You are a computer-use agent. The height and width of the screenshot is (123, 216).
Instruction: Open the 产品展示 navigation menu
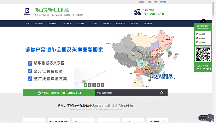52,24
